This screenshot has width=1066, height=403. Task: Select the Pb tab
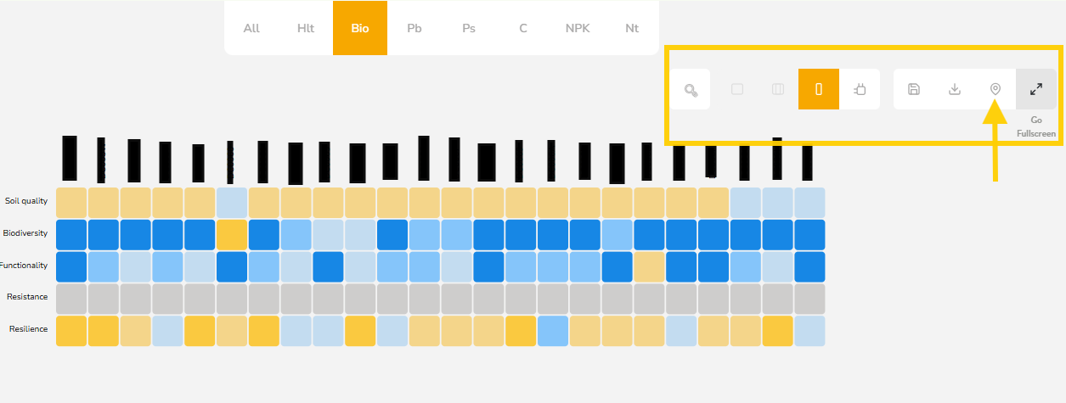415,28
